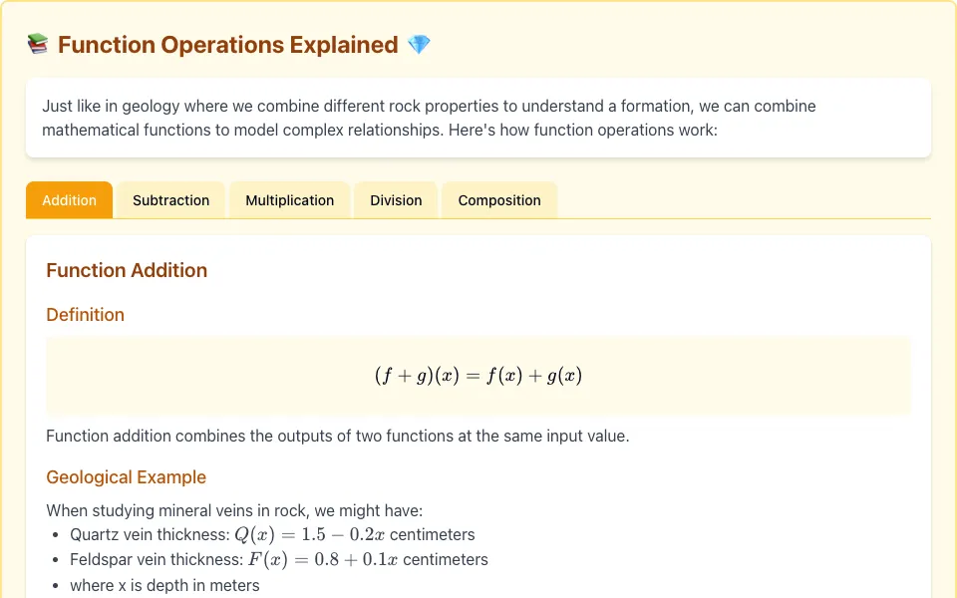Click the 'where x is depth in meters' bullet

(164, 585)
